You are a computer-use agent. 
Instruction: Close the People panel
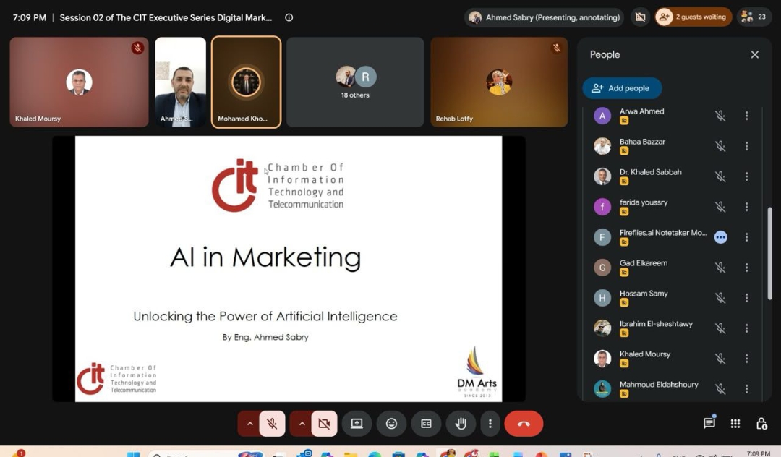(x=754, y=55)
